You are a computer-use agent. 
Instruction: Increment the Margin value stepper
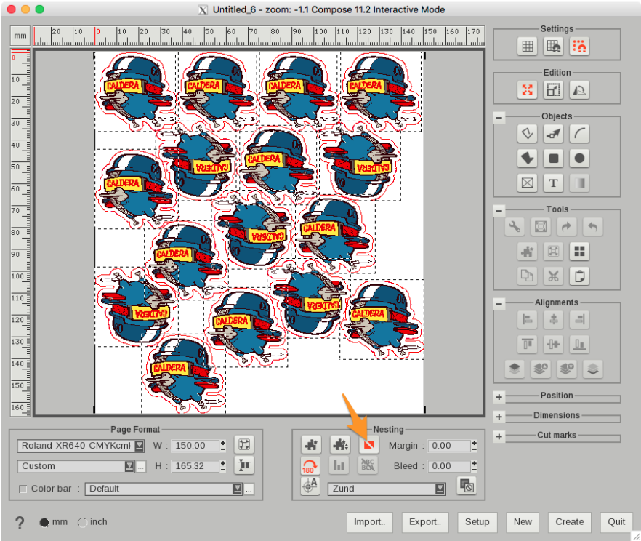coord(474,441)
